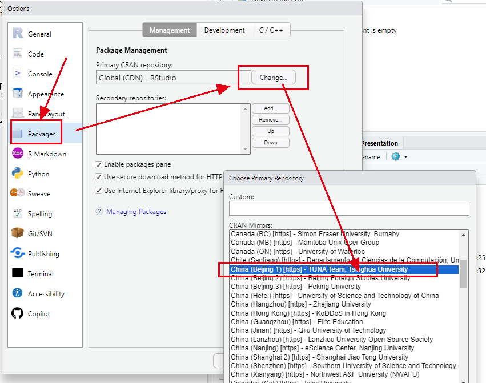Open the General options icon
486x383 pixels.
click(18, 33)
